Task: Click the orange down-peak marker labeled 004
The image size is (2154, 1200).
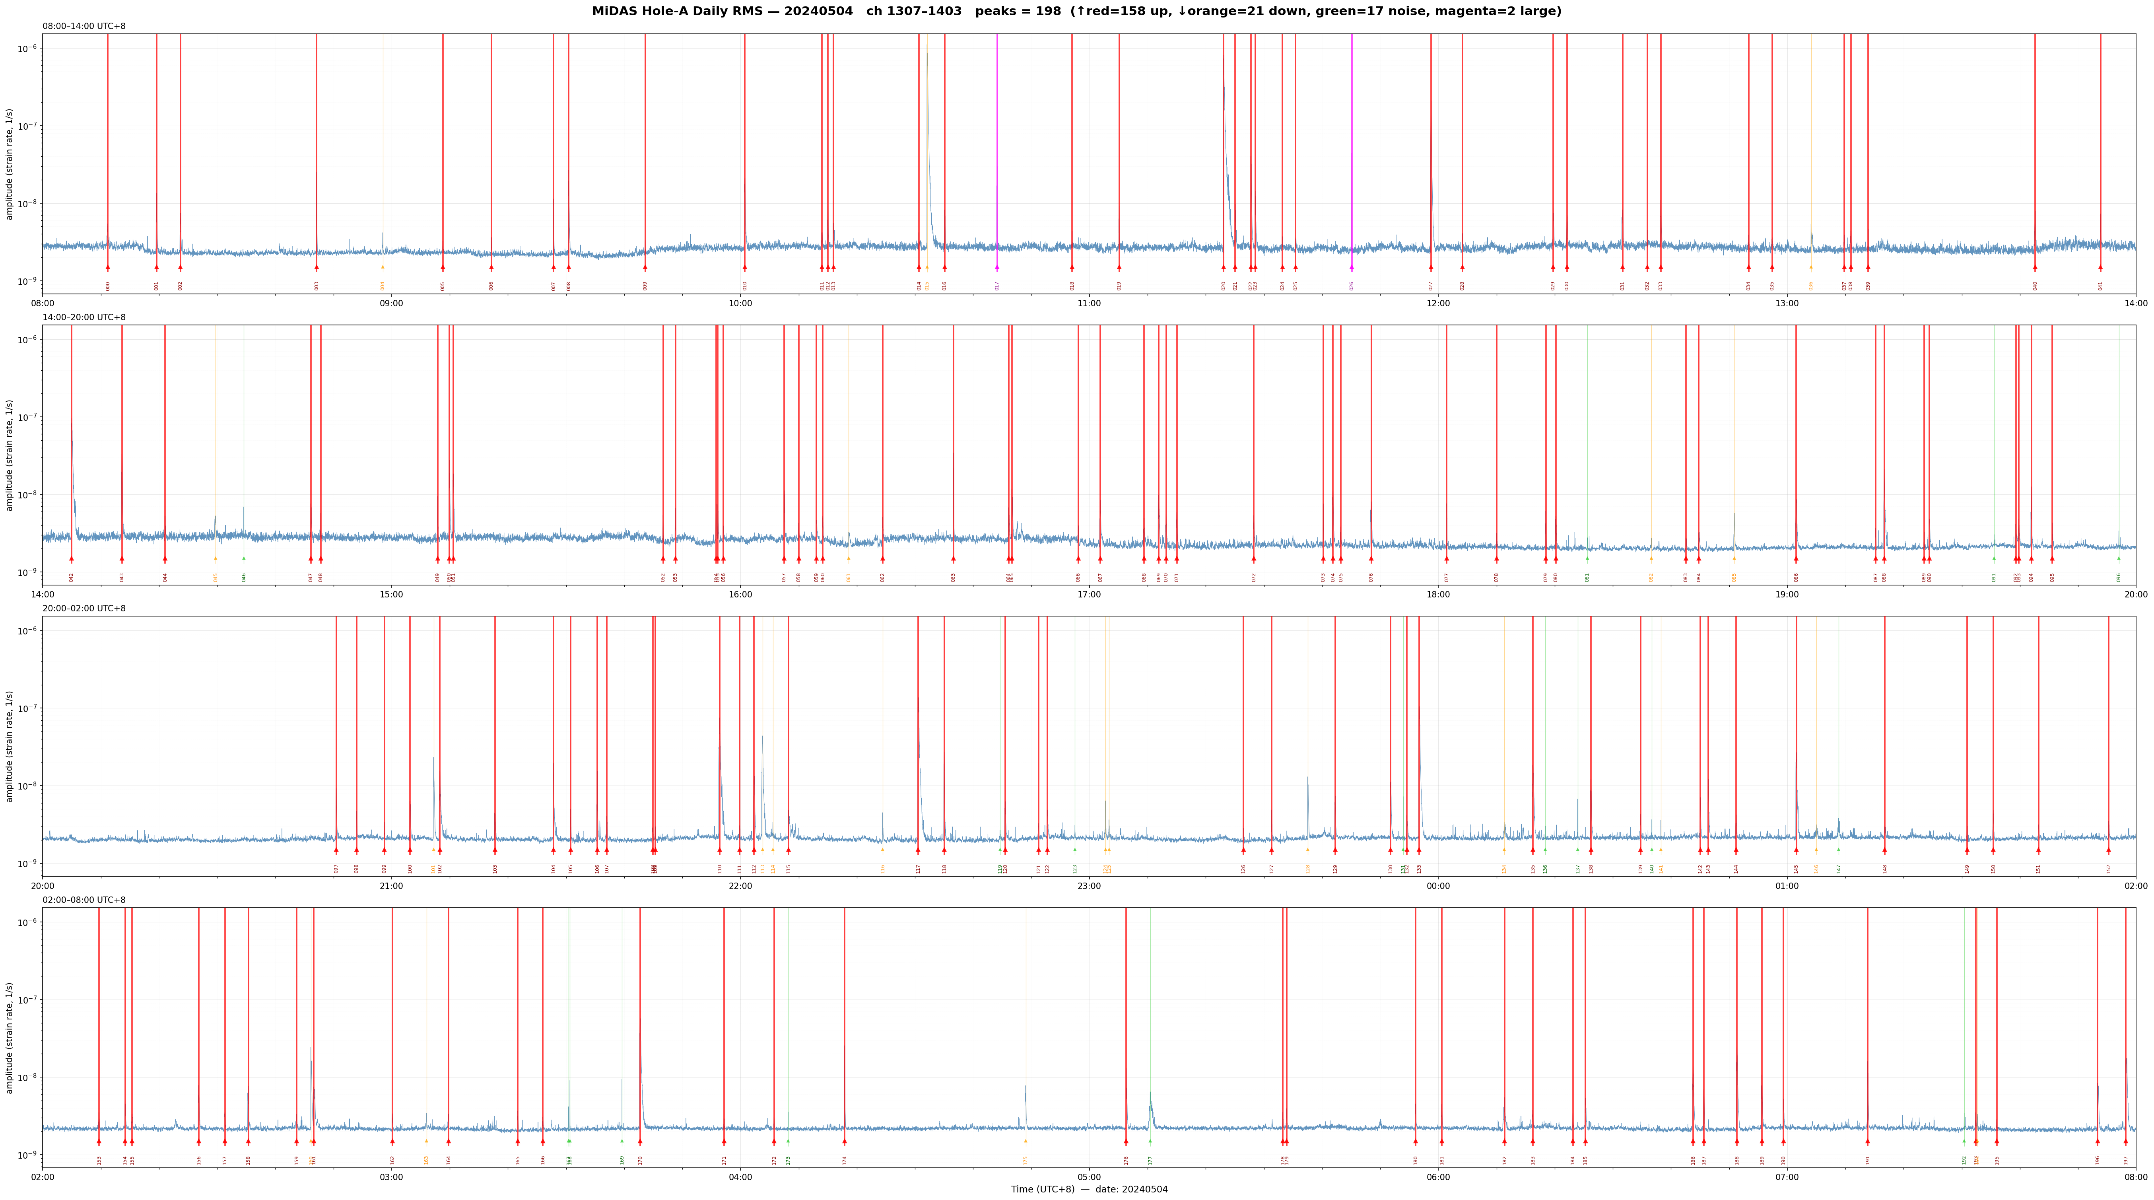Action: tap(383, 267)
